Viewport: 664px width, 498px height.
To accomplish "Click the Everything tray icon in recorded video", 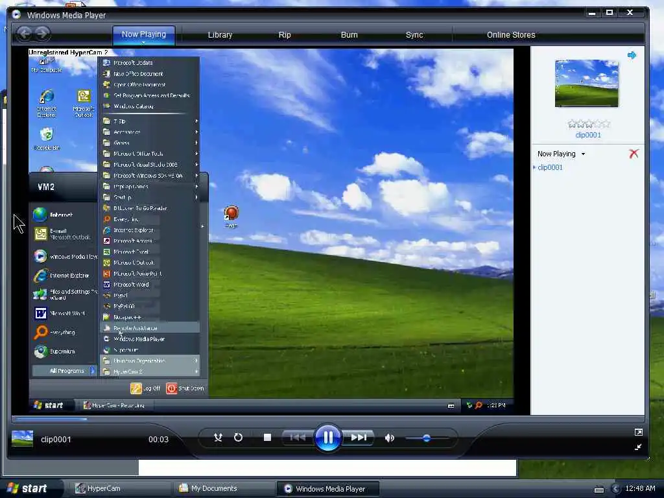I will 479,406.
